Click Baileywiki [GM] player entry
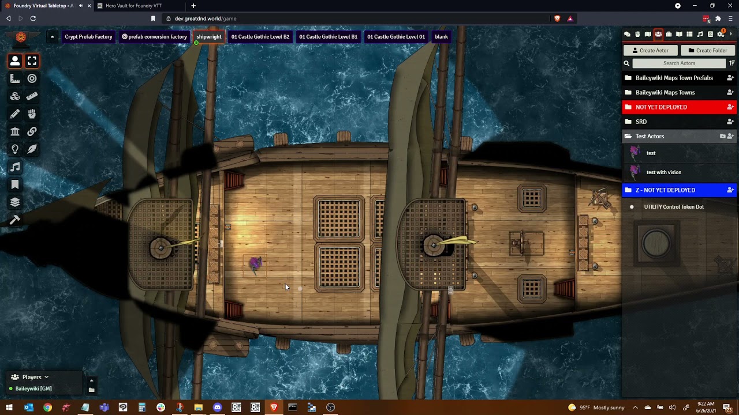 [33, 389]
